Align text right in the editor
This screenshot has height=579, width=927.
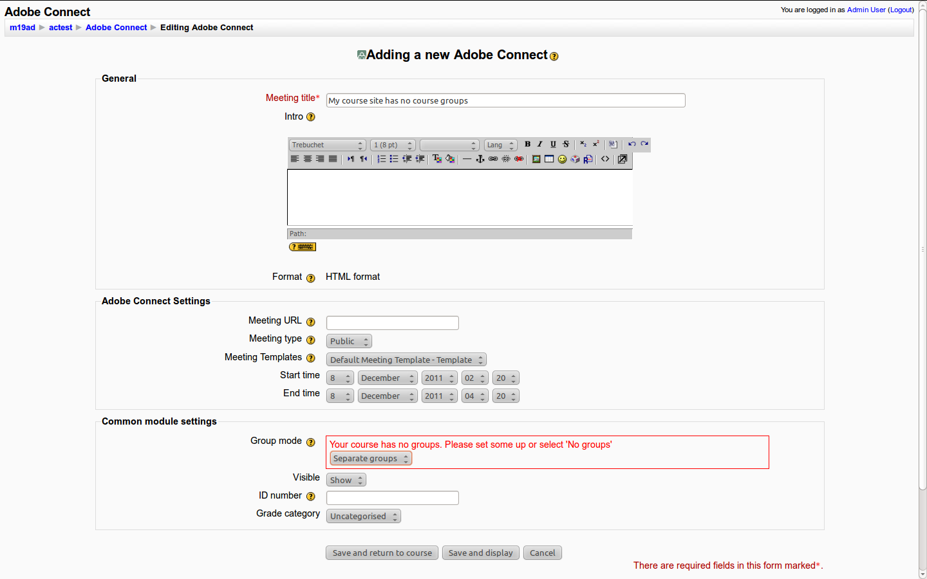[x=320, y=159]
